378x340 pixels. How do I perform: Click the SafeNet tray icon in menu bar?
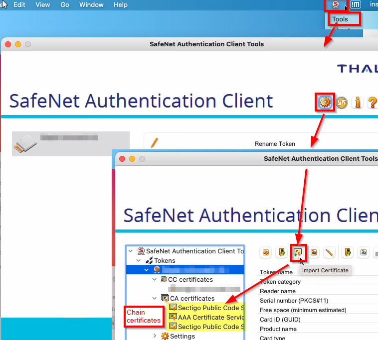[x=335, y=4]
